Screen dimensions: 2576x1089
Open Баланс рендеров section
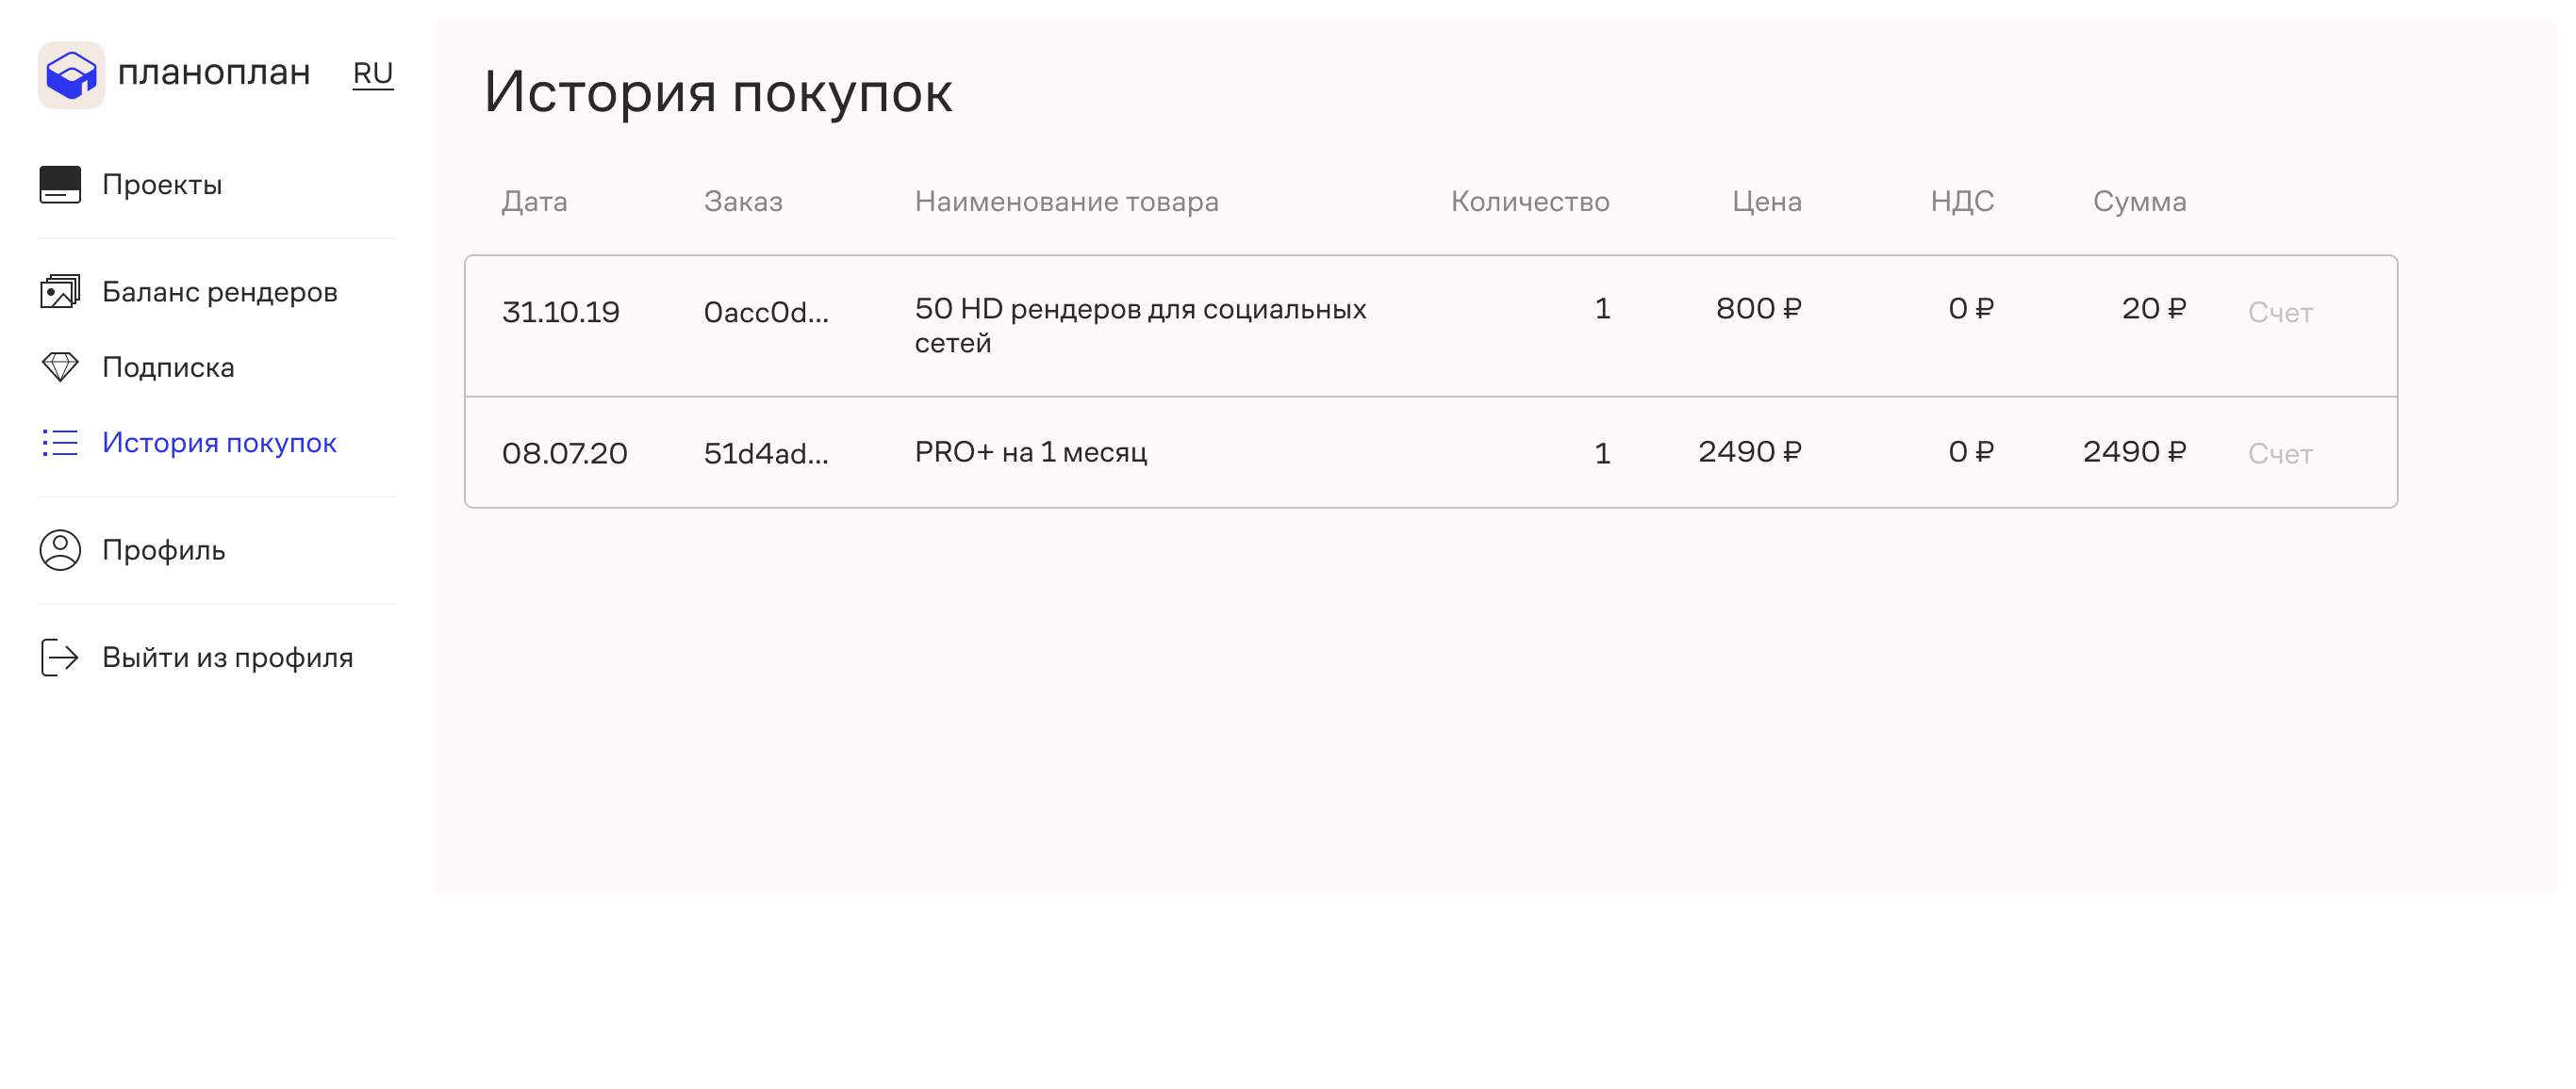point(220,292)
